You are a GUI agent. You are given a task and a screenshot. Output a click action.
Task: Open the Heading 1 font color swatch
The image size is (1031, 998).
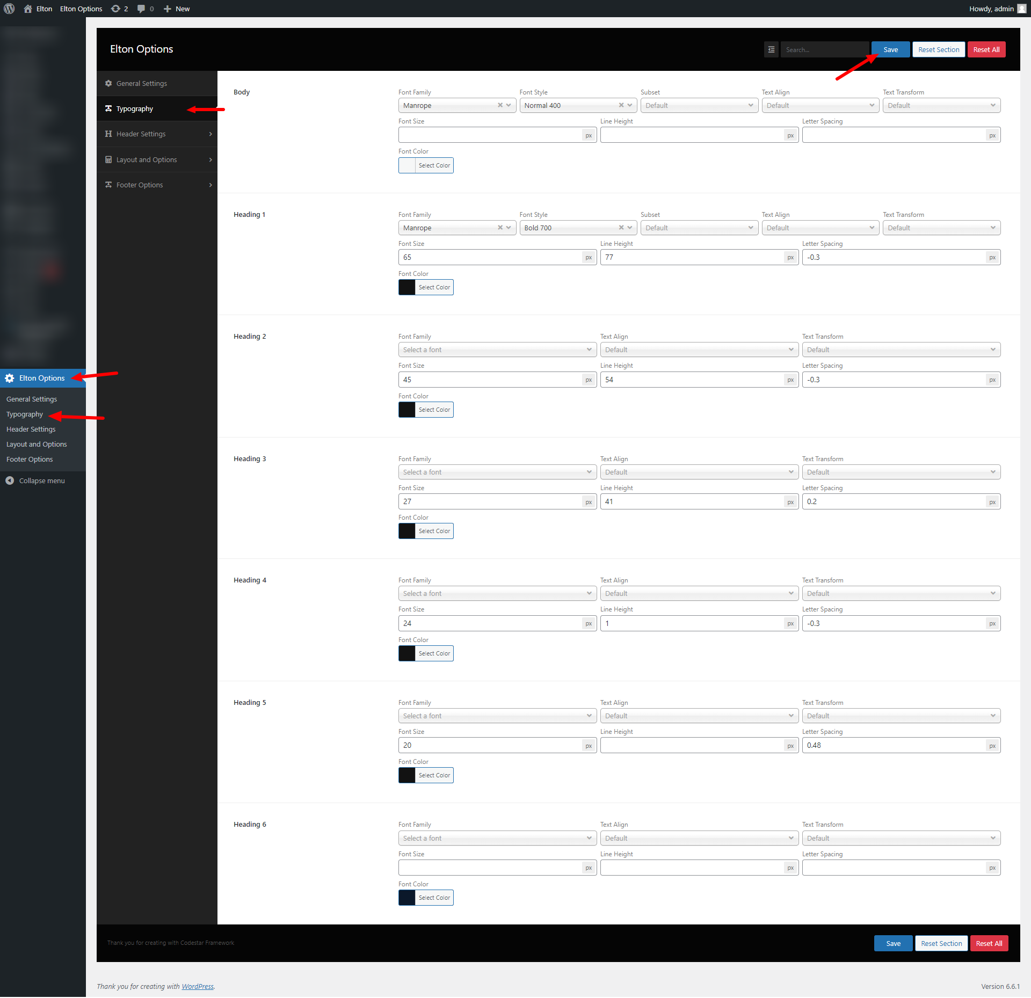pos(407,287)
